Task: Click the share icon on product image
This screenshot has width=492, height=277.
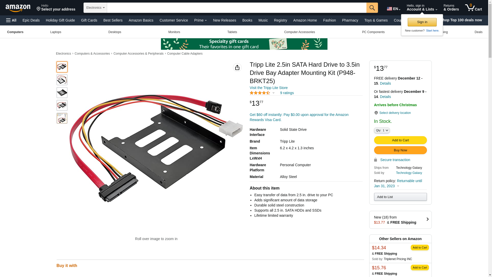Action: [x=237, y=67]
